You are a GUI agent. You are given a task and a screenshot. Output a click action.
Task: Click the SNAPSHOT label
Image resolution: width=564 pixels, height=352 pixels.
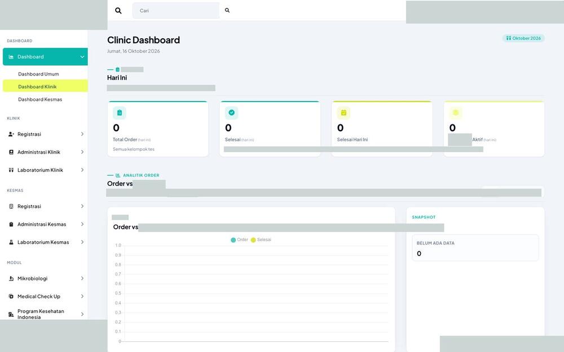pos(424,217)
